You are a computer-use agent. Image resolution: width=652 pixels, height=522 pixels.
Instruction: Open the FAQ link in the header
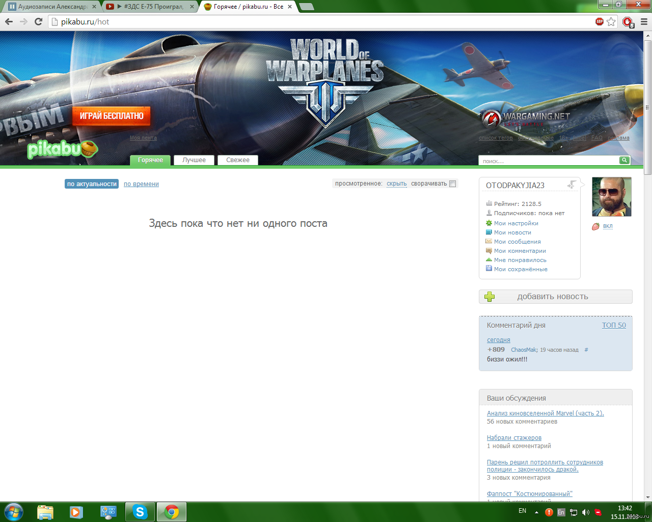tap(597, 138)
